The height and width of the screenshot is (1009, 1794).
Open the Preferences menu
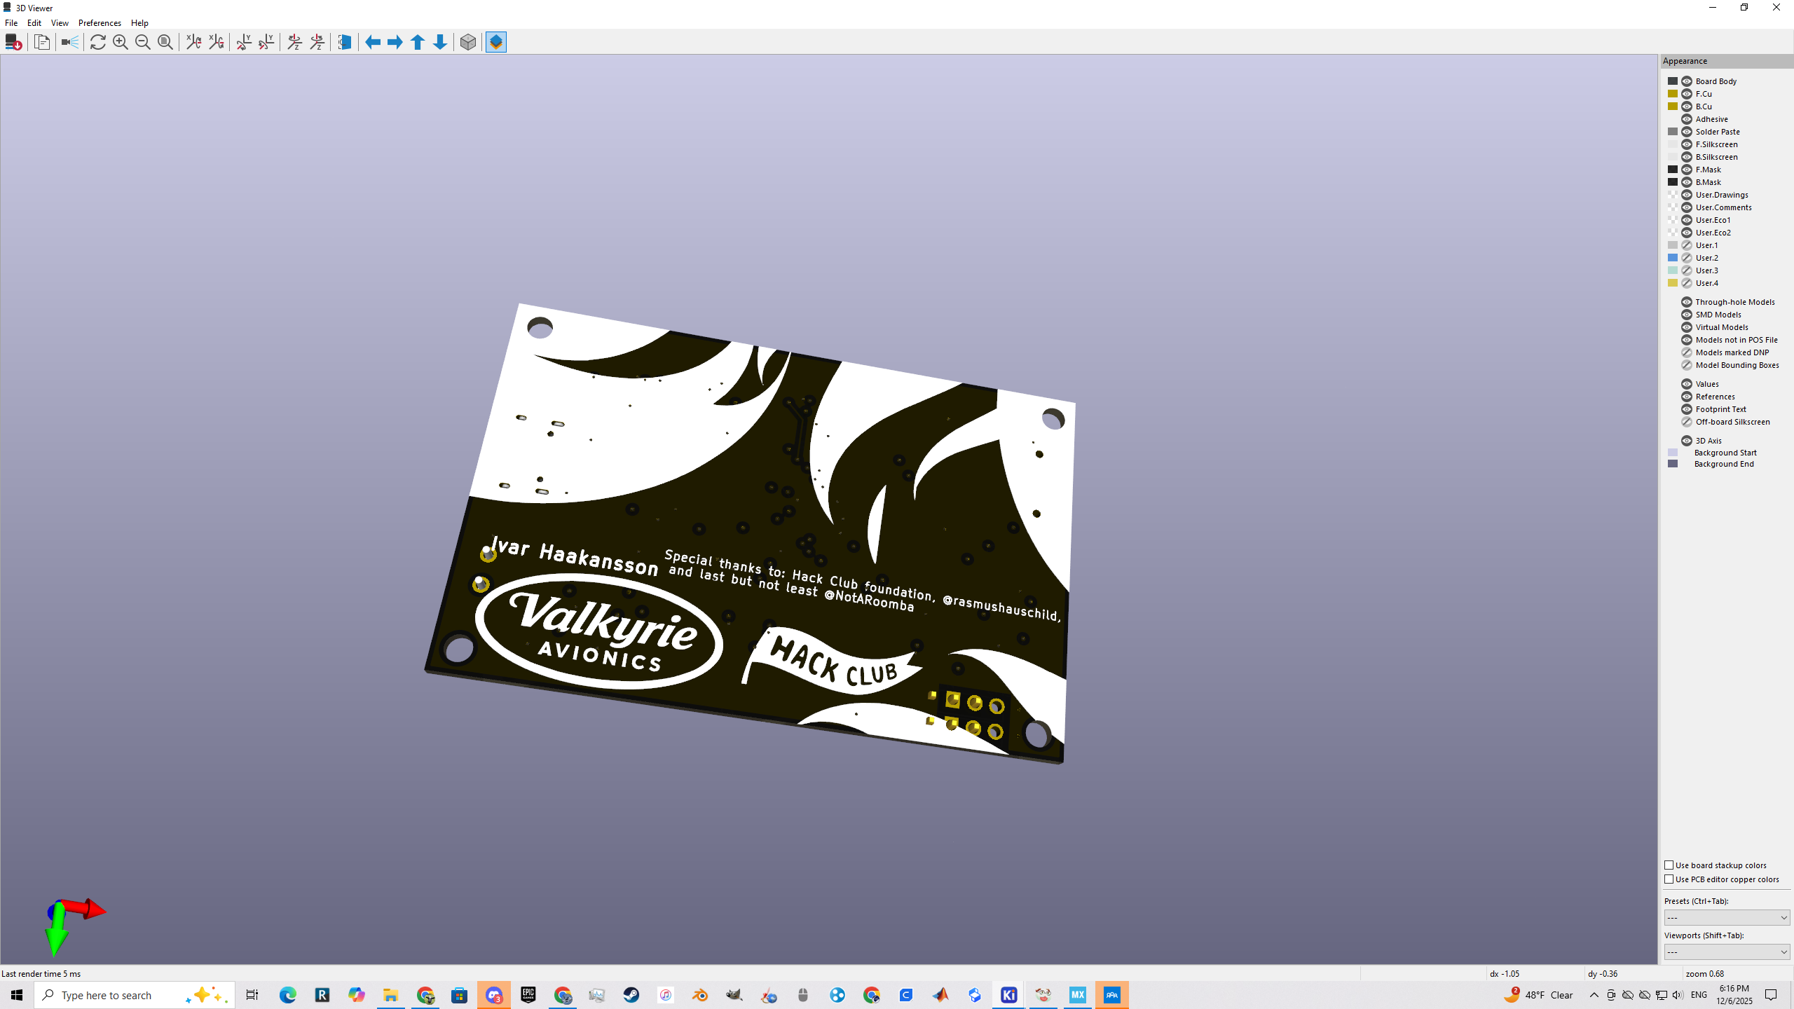point(100,23)
